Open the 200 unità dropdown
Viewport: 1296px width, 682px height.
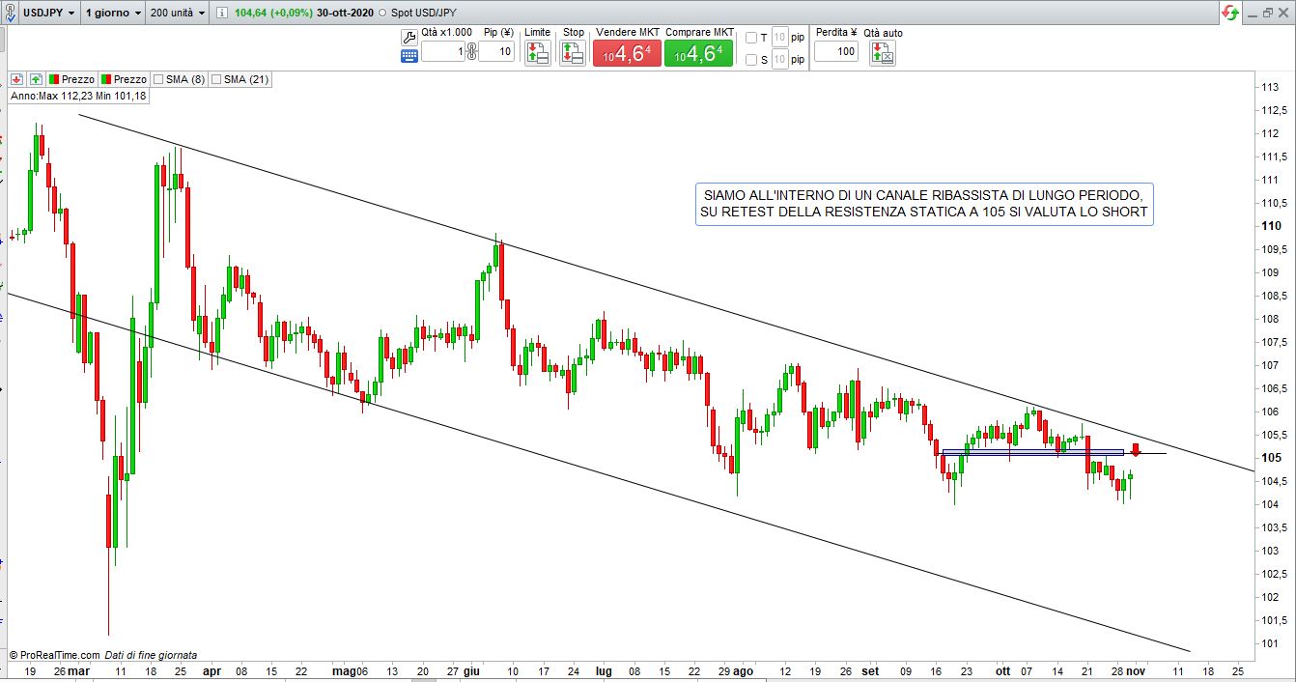[x=180, y=13]
